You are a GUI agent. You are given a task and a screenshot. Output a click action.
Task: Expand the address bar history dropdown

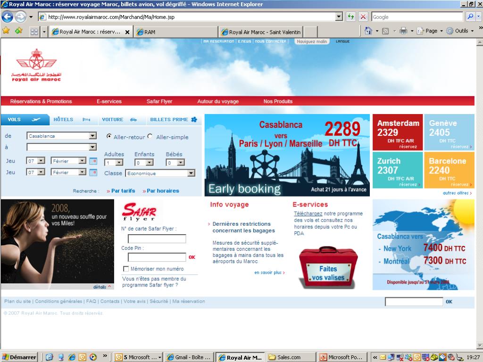[339, 16]
